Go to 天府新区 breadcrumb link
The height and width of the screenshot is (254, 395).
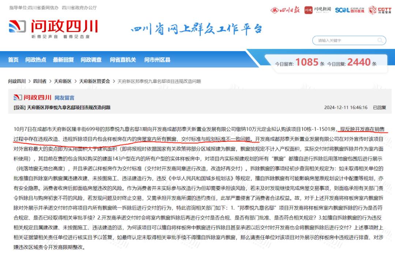coord(63,81)
